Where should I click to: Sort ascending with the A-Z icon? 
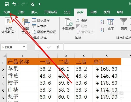(102, 22)
